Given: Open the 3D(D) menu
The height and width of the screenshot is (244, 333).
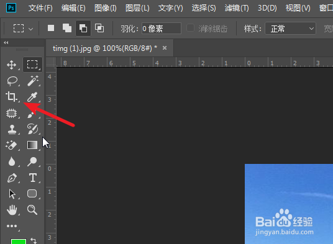Looking at the screenshot, I should coord(267,8).
